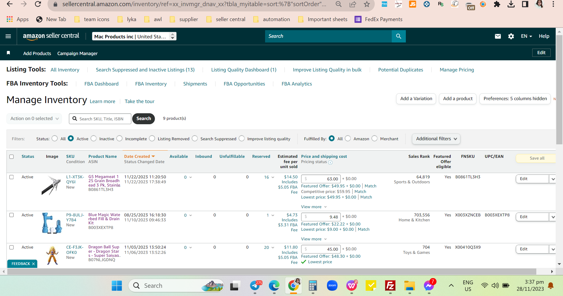
Task: Open the orange JS extension icon
Action: point(412,4)
